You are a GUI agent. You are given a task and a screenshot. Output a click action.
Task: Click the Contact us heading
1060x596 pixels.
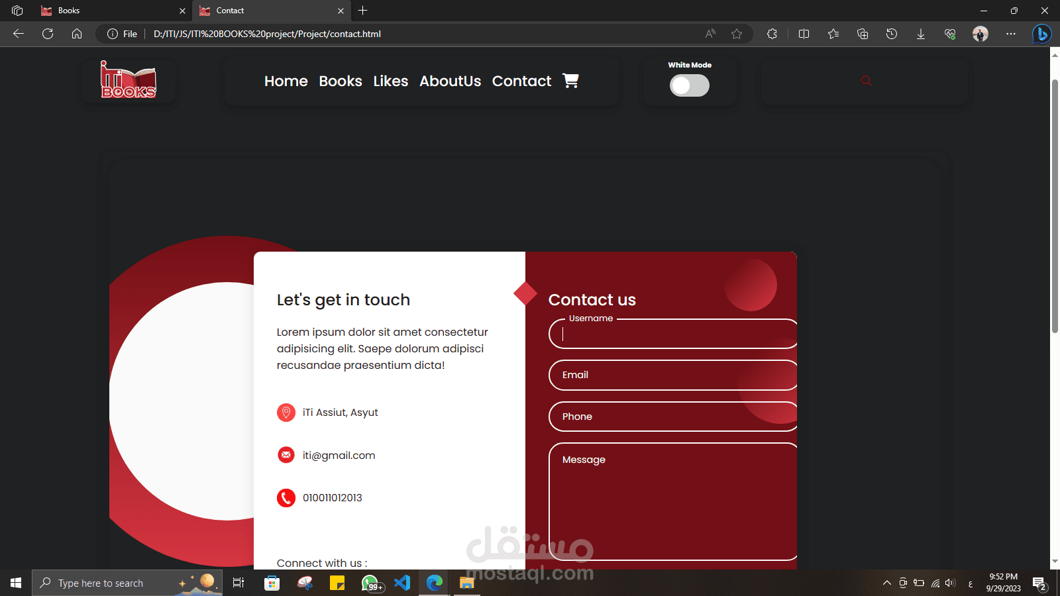point(592,300)
